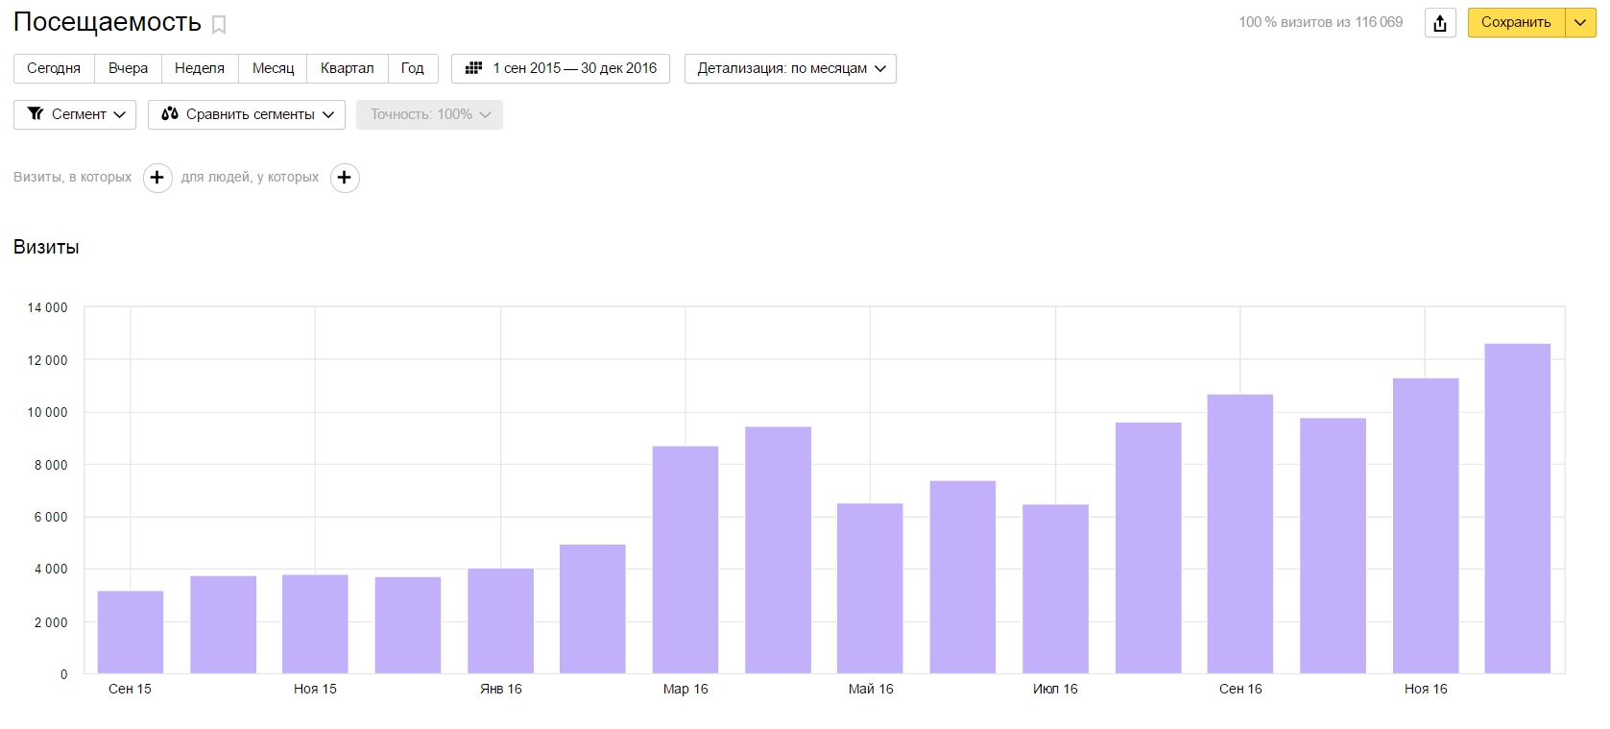Expand the Детализация: по месяцам dropdown

(x=789, y=68)
